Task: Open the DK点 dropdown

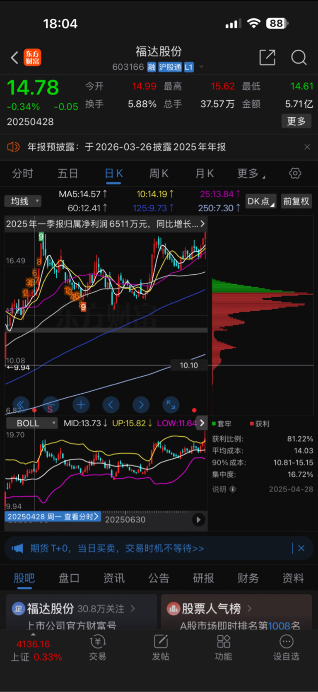Action: coord(261,201)
